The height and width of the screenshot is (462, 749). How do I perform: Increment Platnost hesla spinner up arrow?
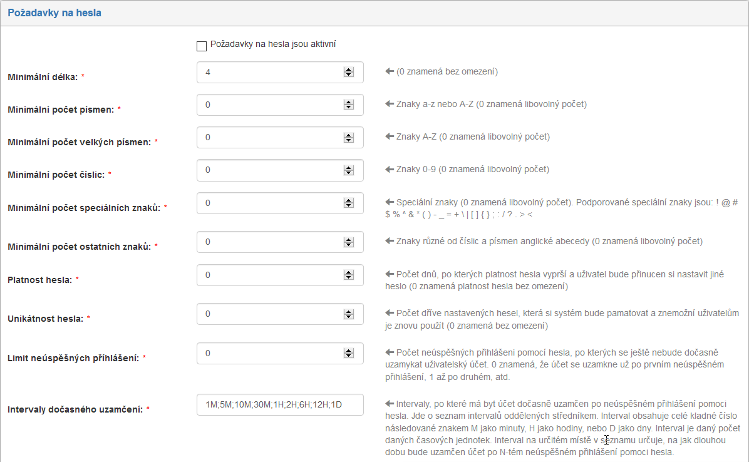pyautogui.click(x=348, y=272)
